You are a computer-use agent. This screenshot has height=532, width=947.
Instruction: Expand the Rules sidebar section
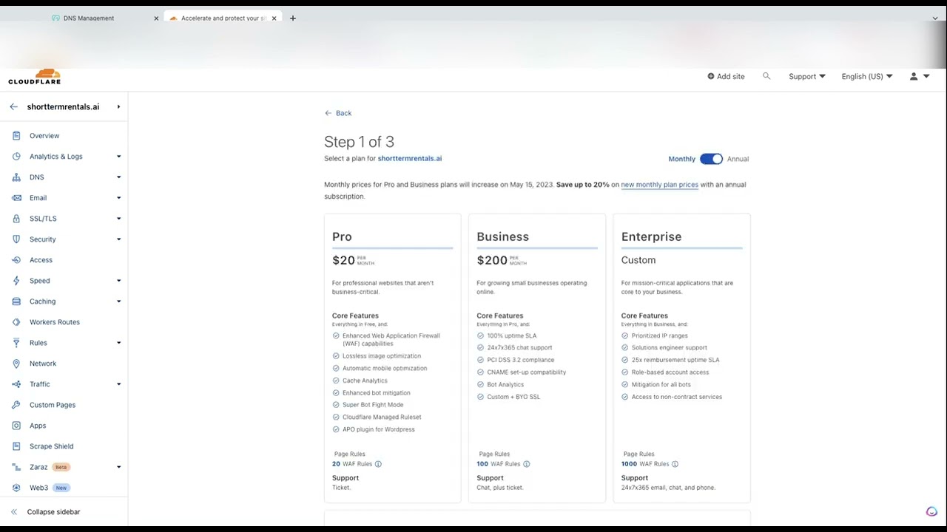click(118, 343)
